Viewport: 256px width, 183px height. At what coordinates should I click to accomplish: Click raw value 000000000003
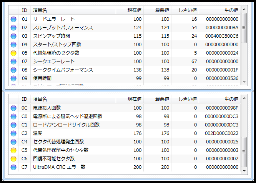tap(222, 150)
